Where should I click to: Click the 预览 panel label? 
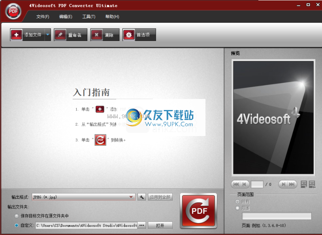pyautogui.click(x=235, y=53)
